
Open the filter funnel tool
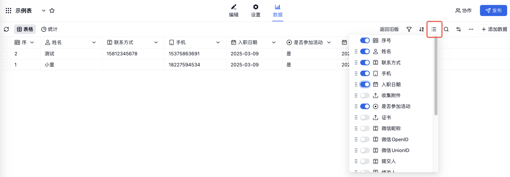(x=409, y=29)
